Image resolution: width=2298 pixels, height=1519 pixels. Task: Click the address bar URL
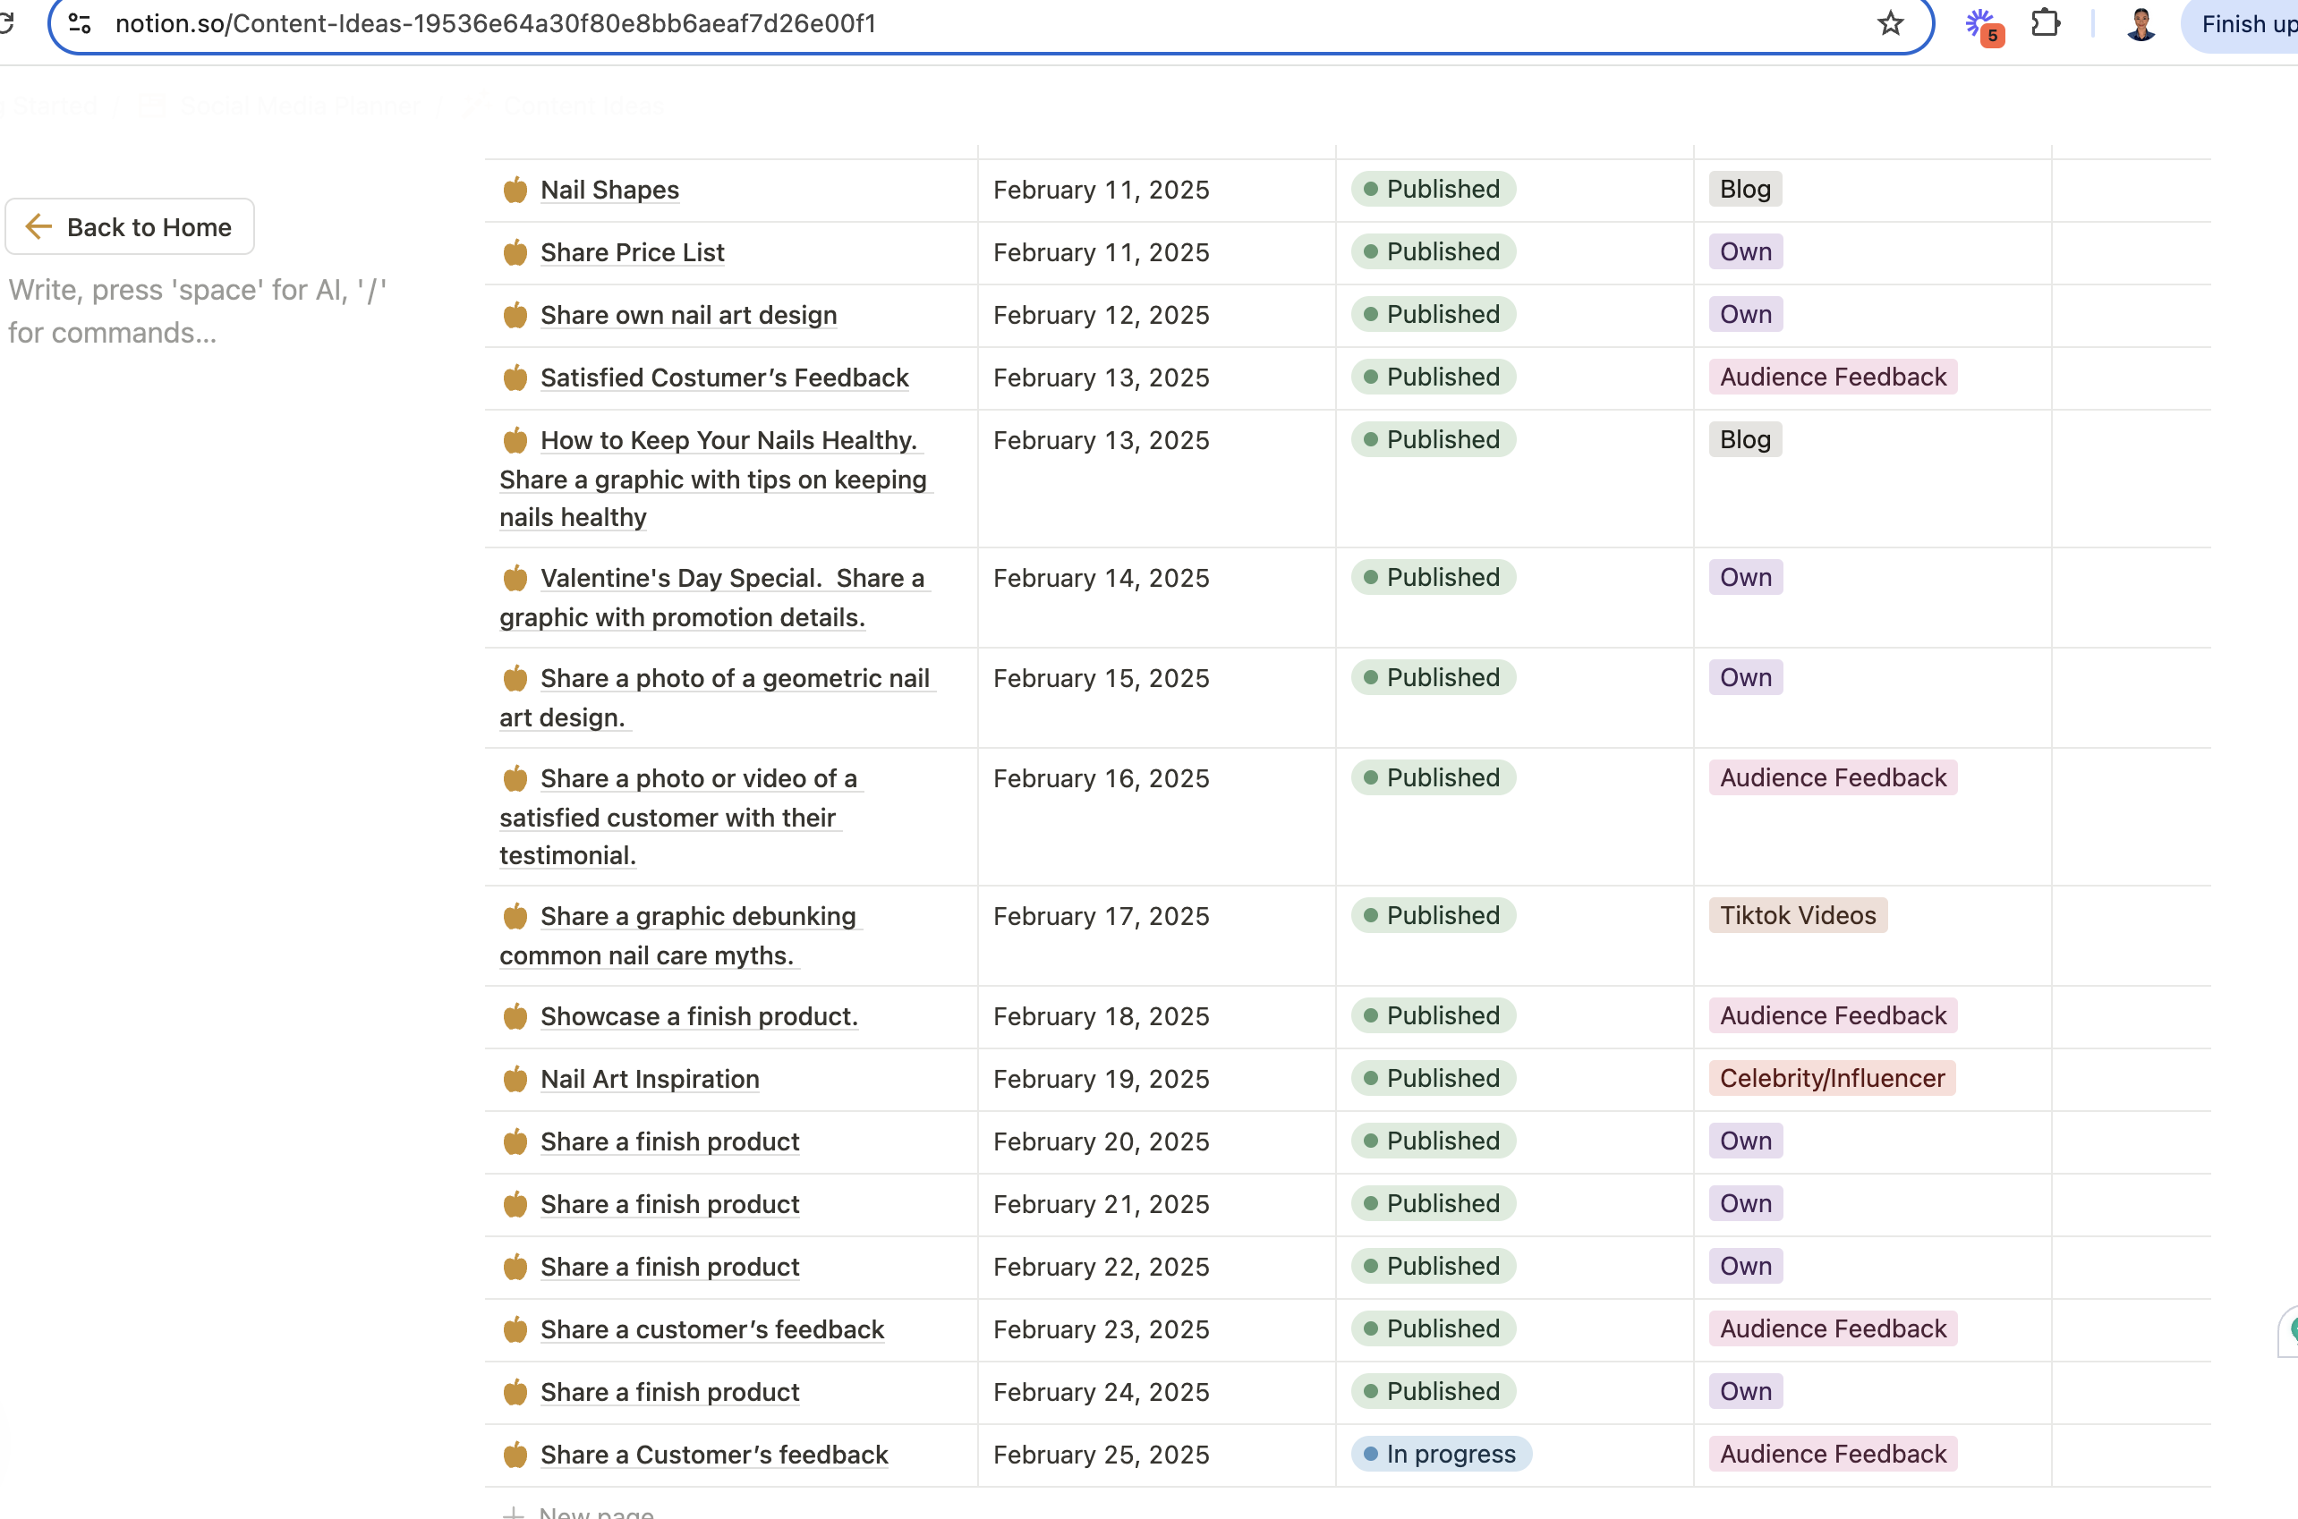point(495,23)
